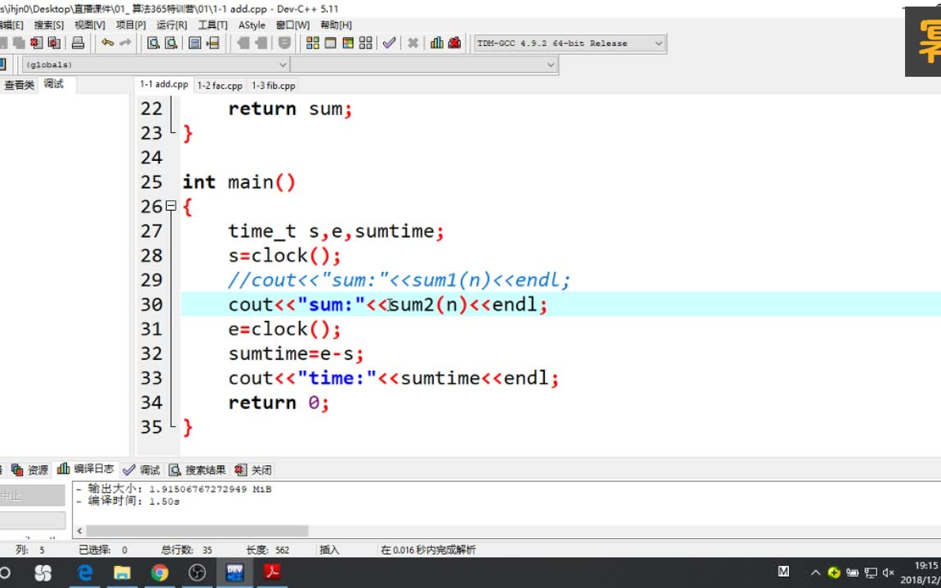
Task: Switch to the 1-2 fac.cpp tab
Action: tap(220, 85)
